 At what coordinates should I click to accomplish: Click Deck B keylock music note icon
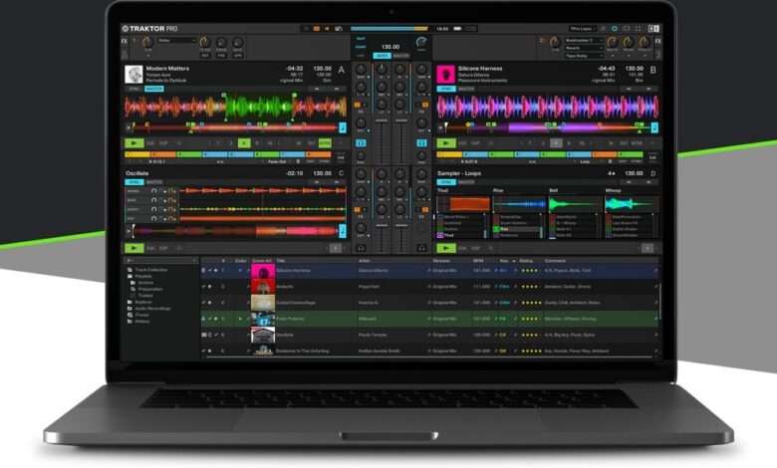tap(654, 127)
